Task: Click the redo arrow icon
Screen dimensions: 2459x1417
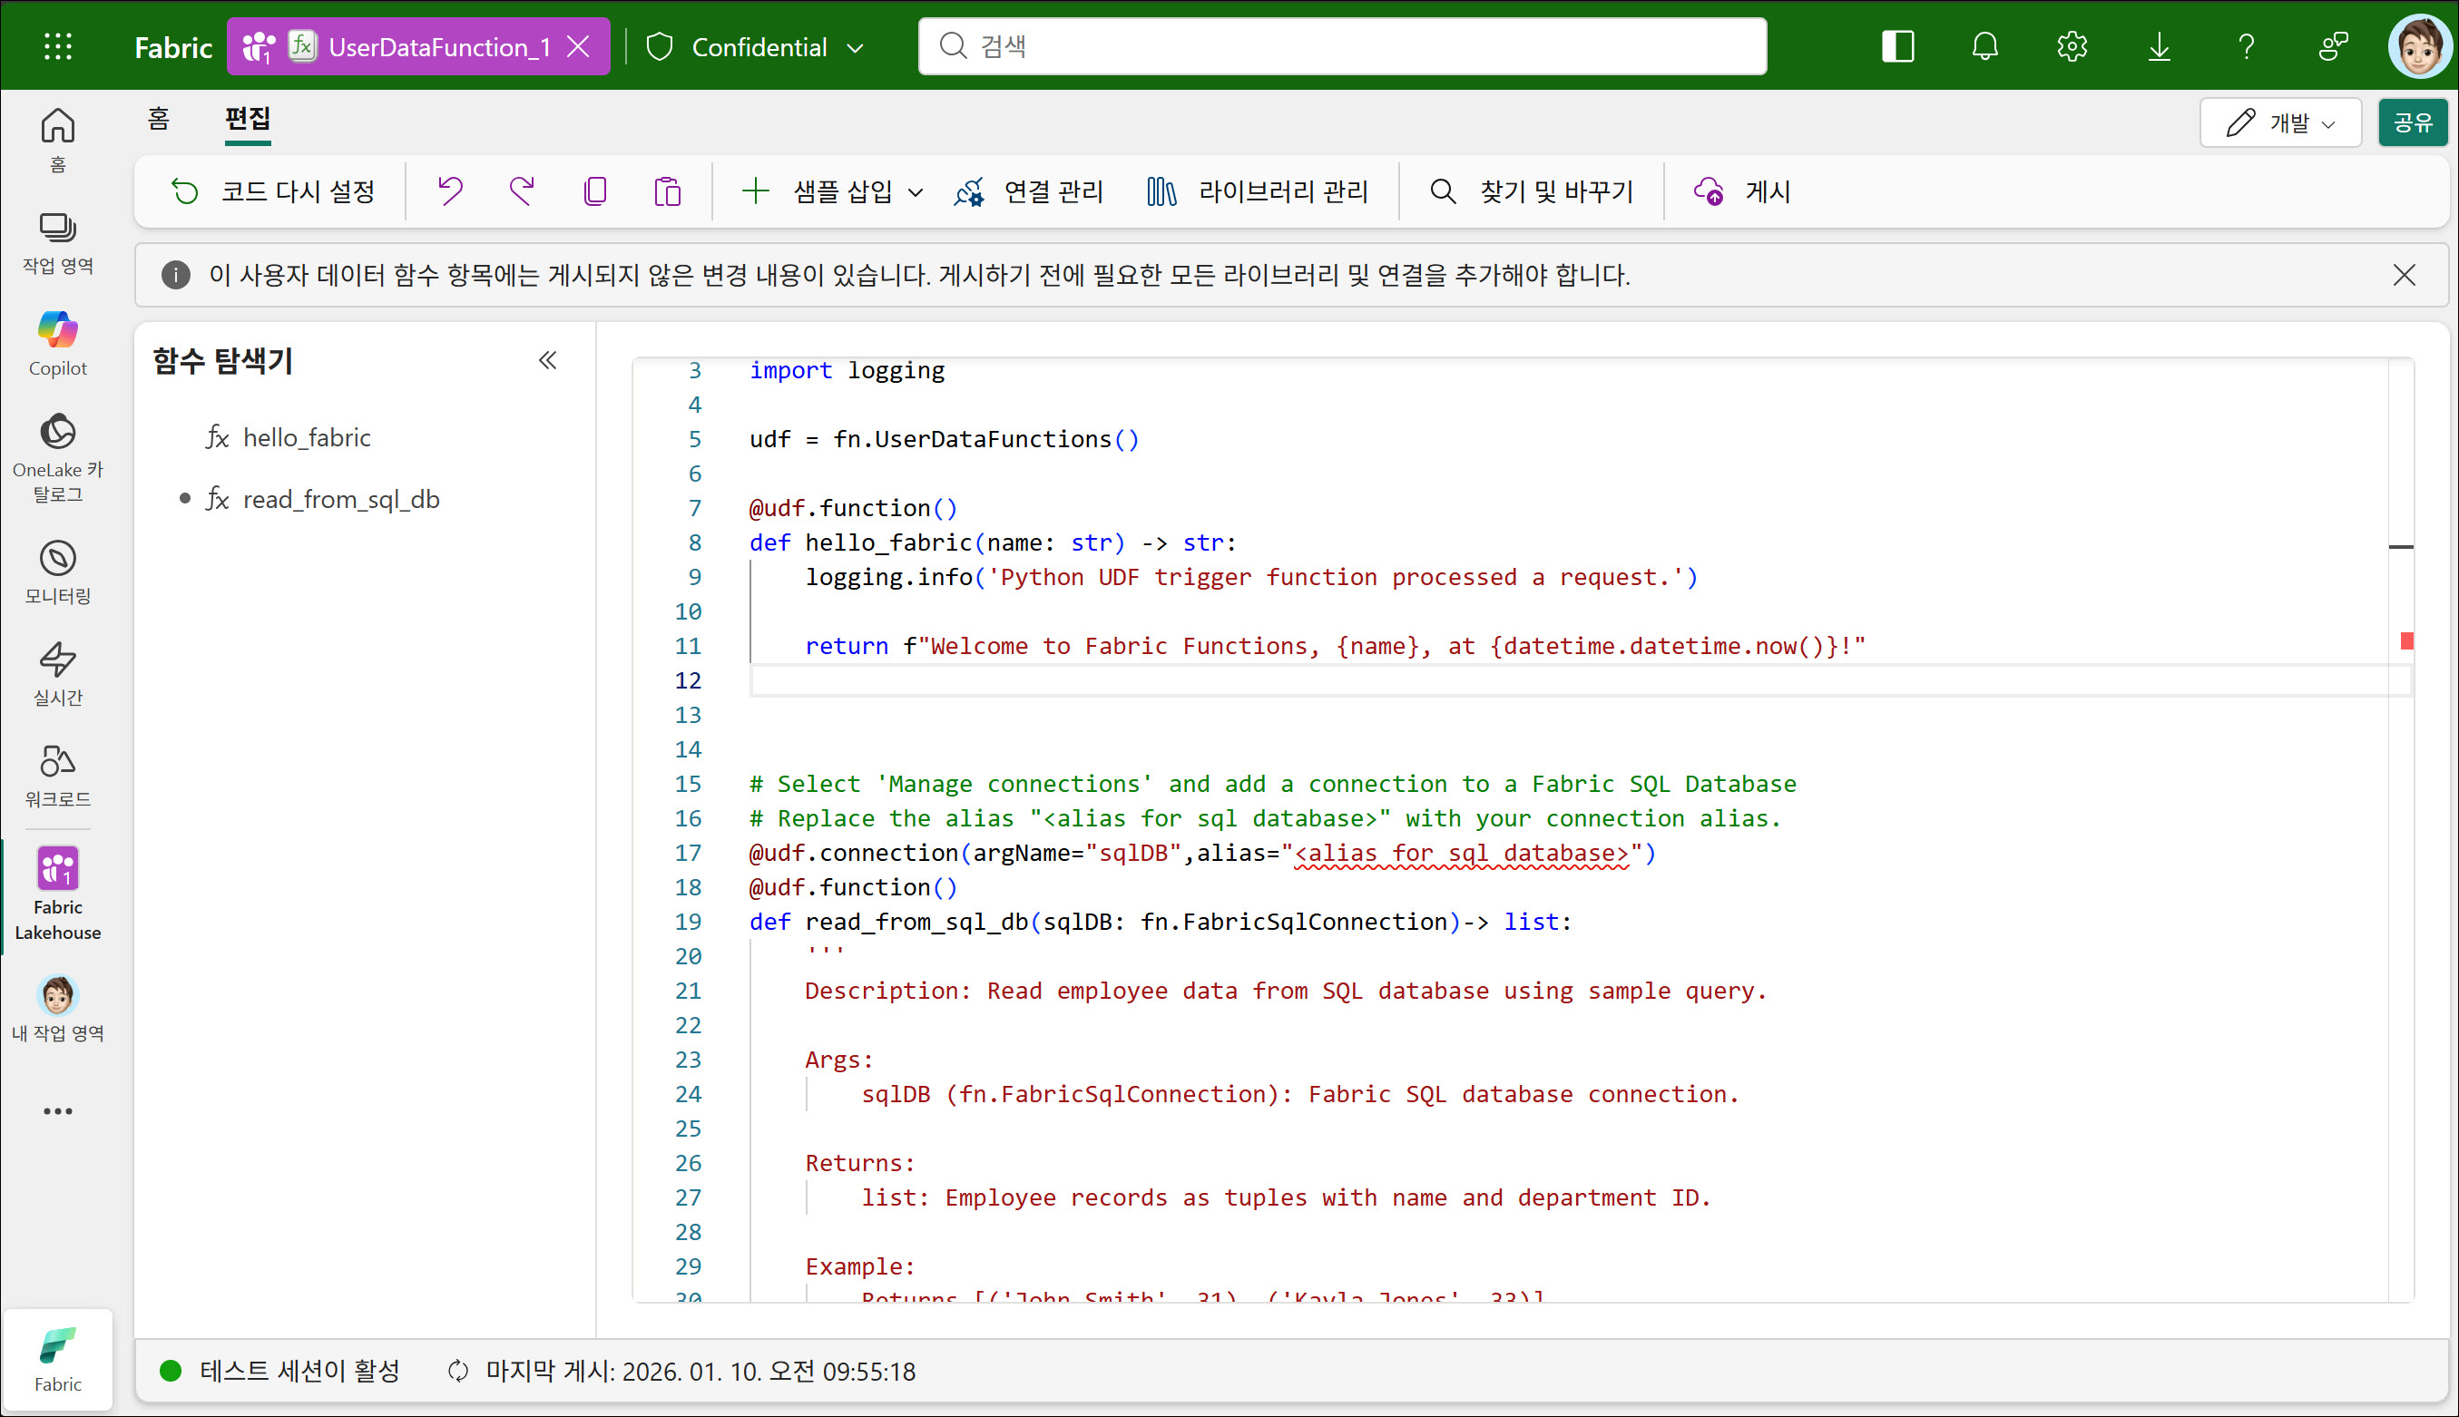Action: coord(522,191)
